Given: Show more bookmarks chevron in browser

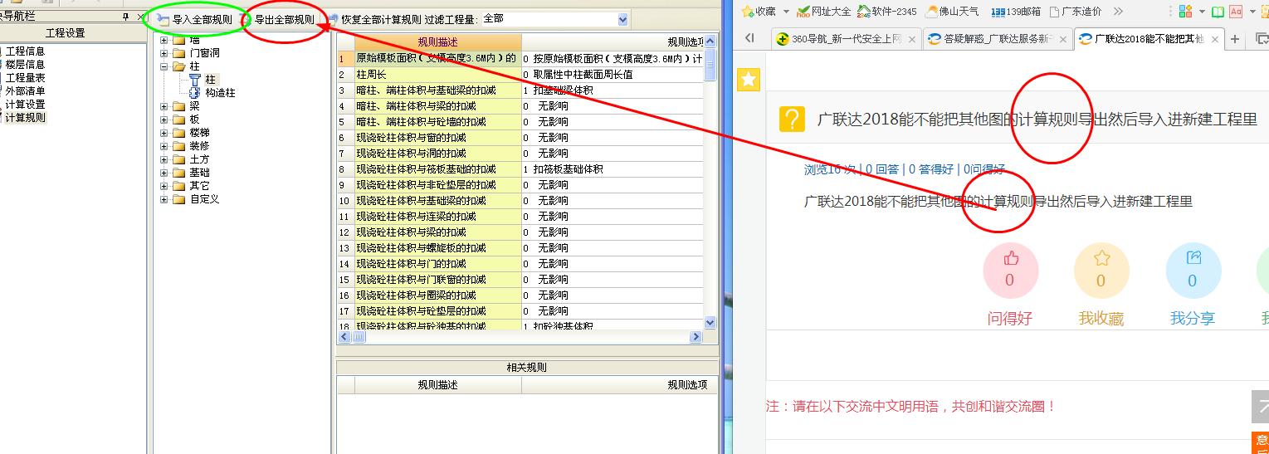Looking at the screenshot, I should point(1117,11).
